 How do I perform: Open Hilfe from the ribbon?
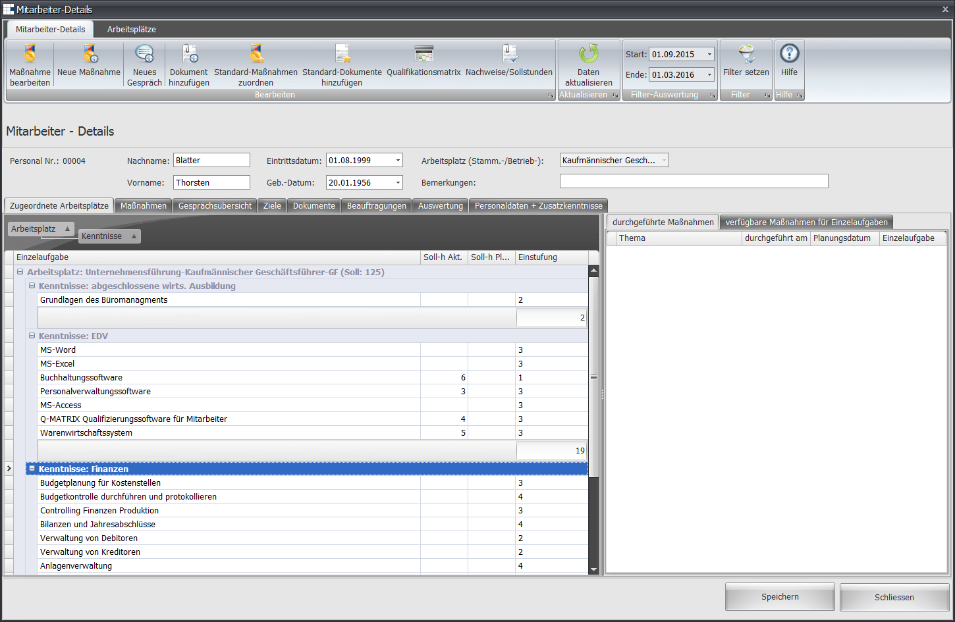[x=789, y=55]
